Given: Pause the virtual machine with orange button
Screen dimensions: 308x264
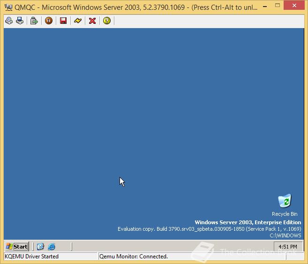Looking at the screenshot, I should click(49, 21).
